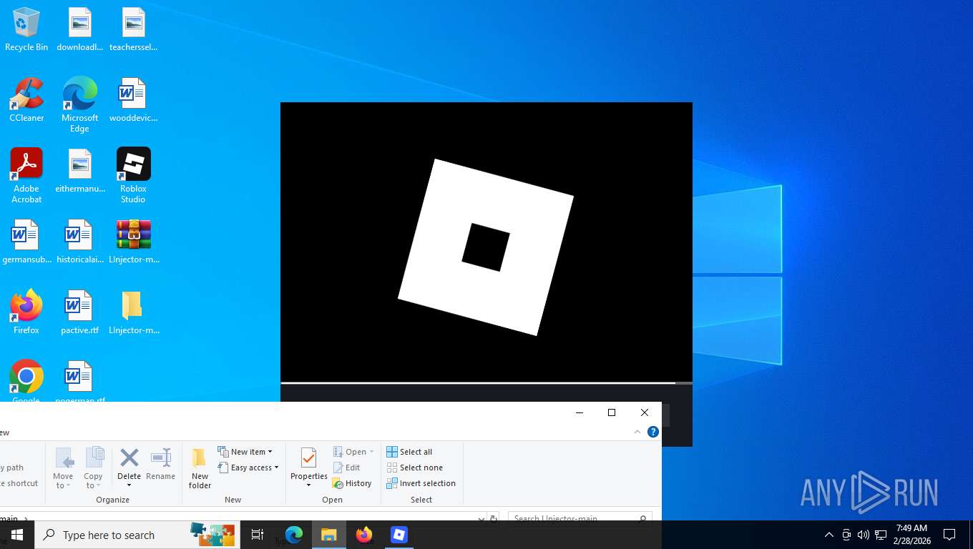Click Move to in Organize group
This screenshot has height=549, width=973.
(x=63, y=468)
